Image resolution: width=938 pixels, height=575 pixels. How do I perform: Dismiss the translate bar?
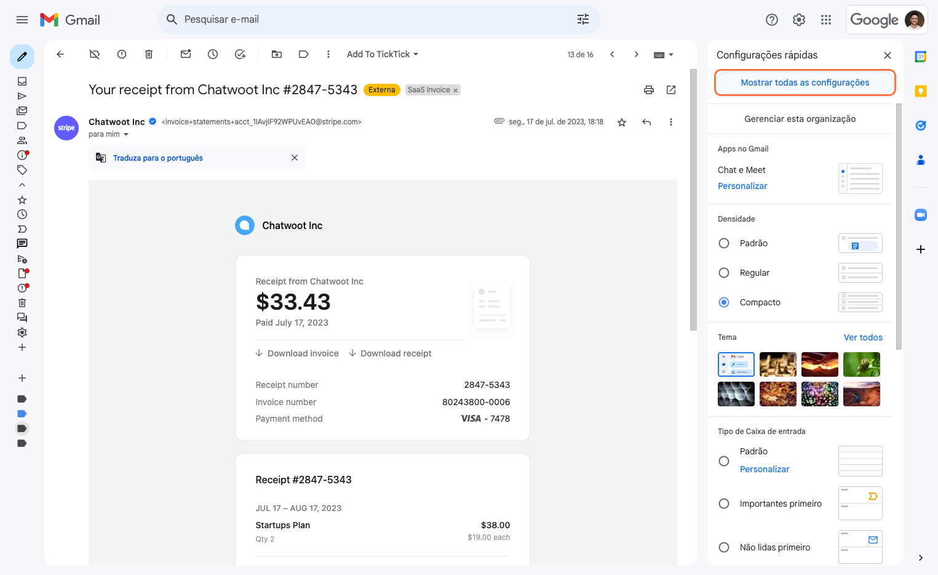(x=295, y=158)
